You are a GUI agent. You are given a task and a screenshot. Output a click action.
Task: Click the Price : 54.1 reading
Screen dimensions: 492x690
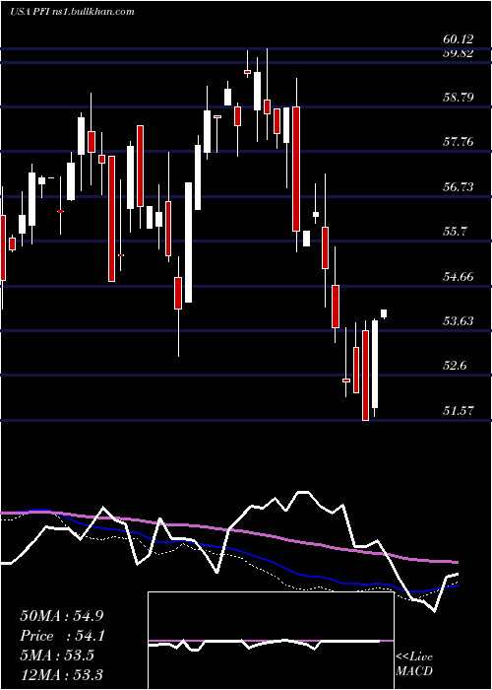pos(61,636)
